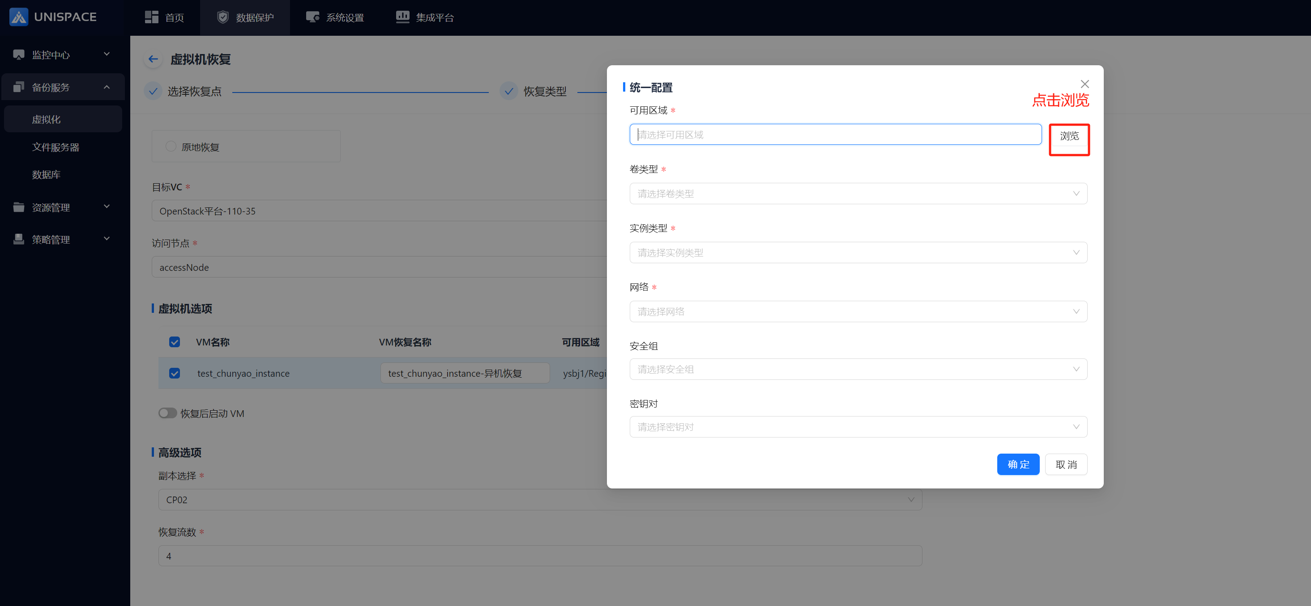Click the UNISPACE logo icon
The height and width of the screenshot is (606, 1311).
19,17
